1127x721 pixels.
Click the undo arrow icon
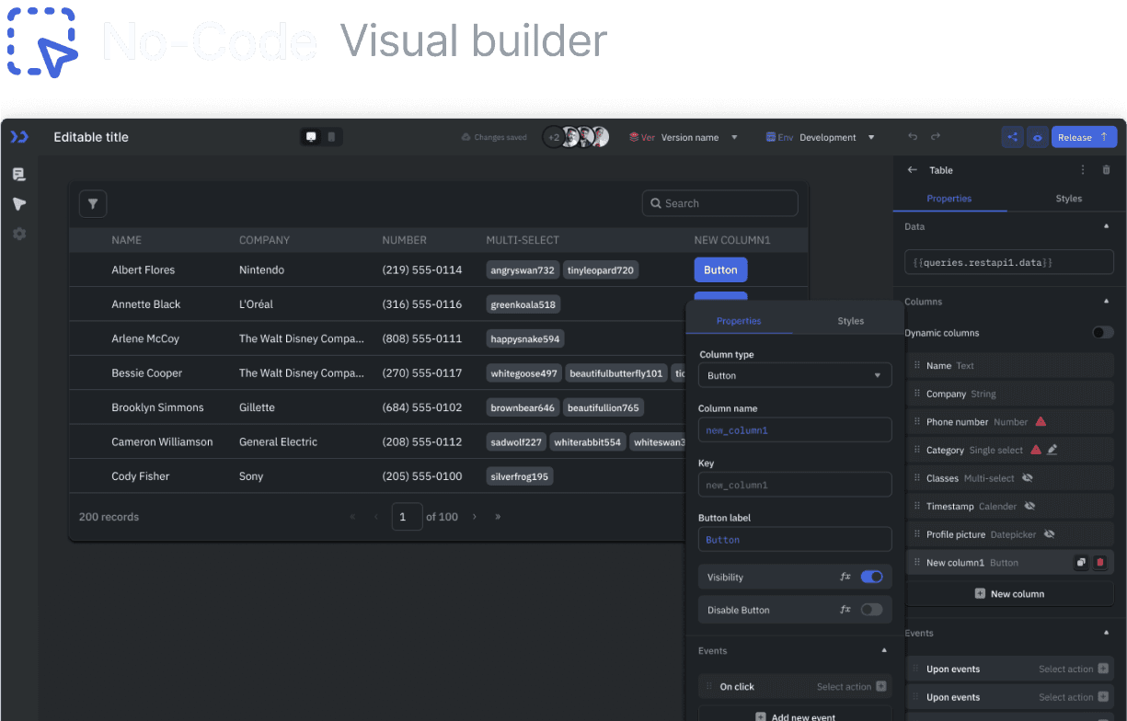[x=913, y=137]
